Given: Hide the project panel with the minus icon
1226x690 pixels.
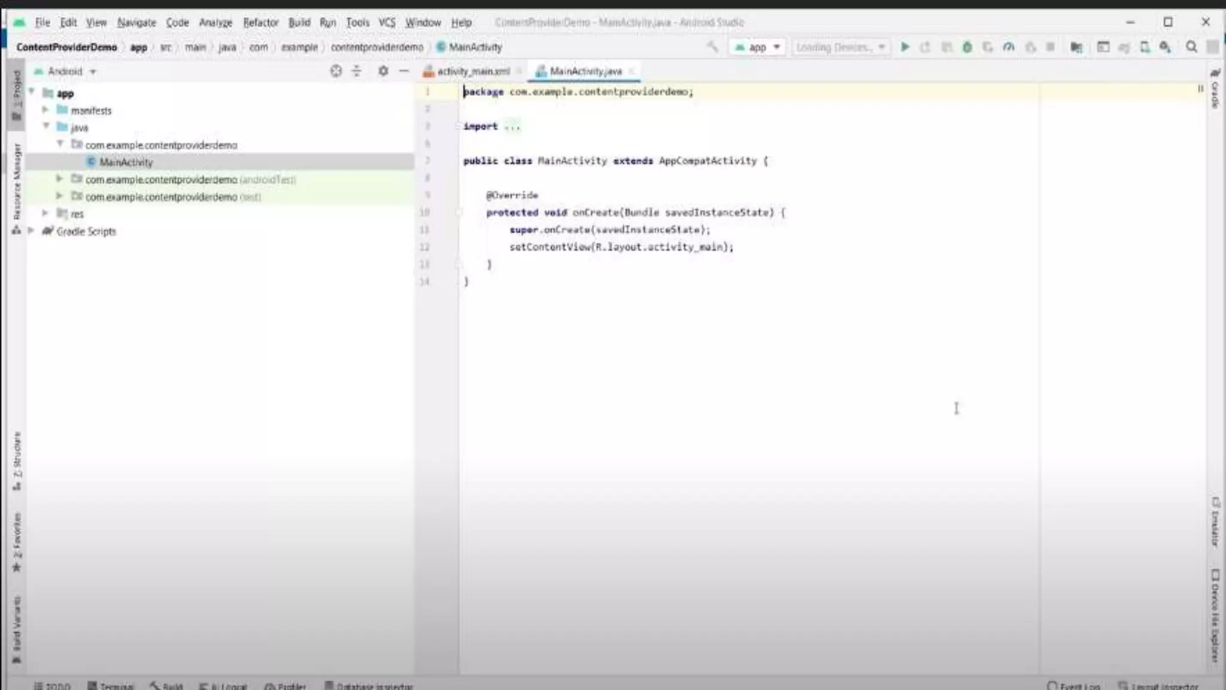Looking at the screenshot, I should point(404,71).
